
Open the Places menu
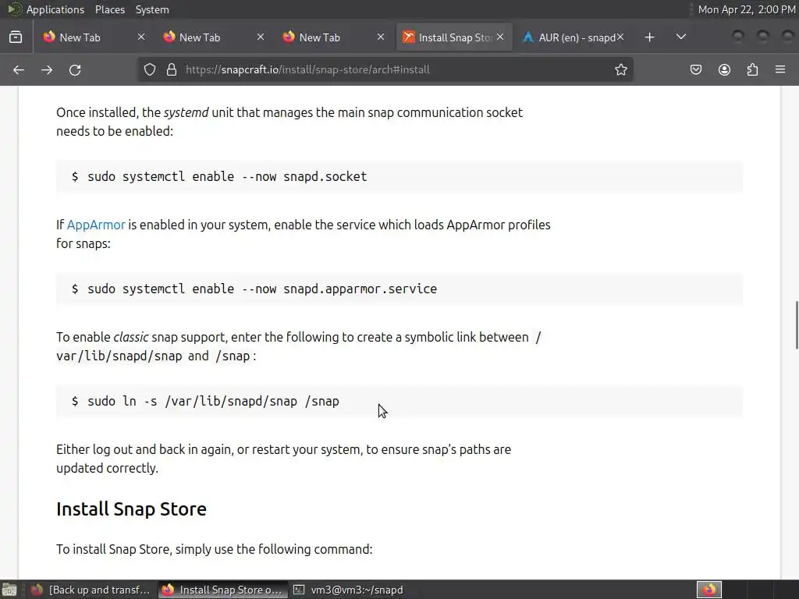(109, 9)
